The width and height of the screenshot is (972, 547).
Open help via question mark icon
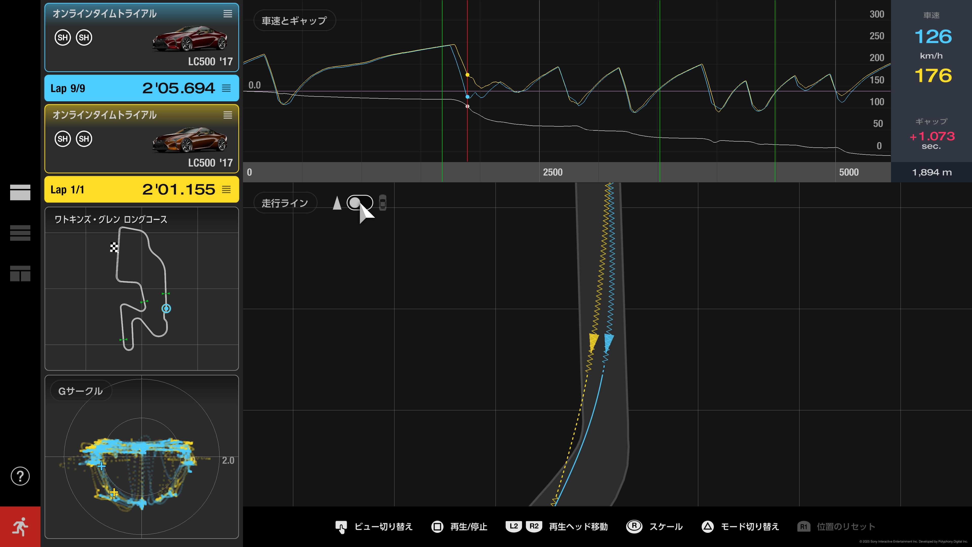(20, 476)
